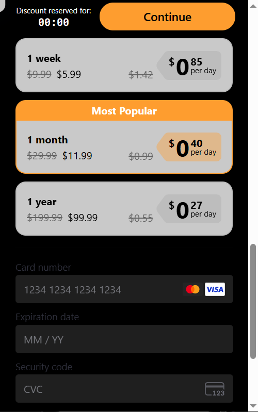Click the scrollbar down arrow
This screenshot has height=412, width=258.
(x=253, y=406)
